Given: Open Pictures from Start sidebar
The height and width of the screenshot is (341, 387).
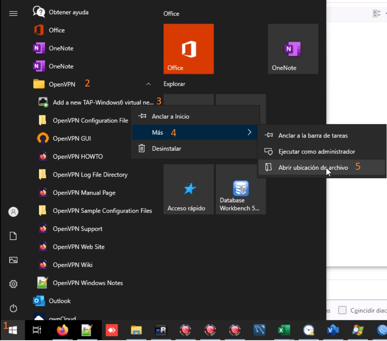Looking at the screenshot, I should pyautogui.click(x=13, y=260).
